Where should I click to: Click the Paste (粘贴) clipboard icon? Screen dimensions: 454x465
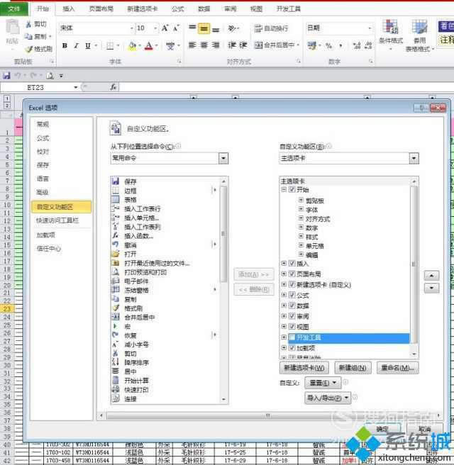pos(12,27)
